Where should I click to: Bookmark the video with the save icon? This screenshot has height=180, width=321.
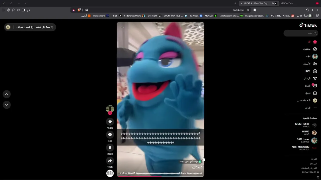pyautogui.click(x=110, y=148)
